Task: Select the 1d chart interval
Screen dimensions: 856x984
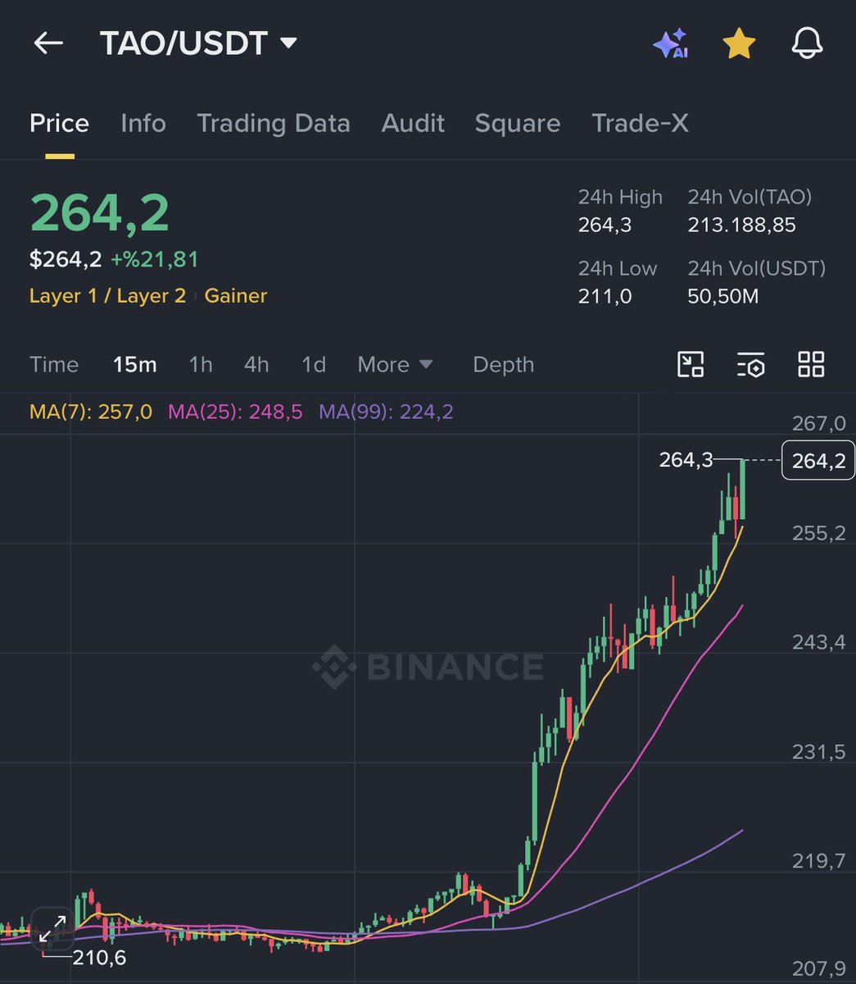Action: point(314,365)
